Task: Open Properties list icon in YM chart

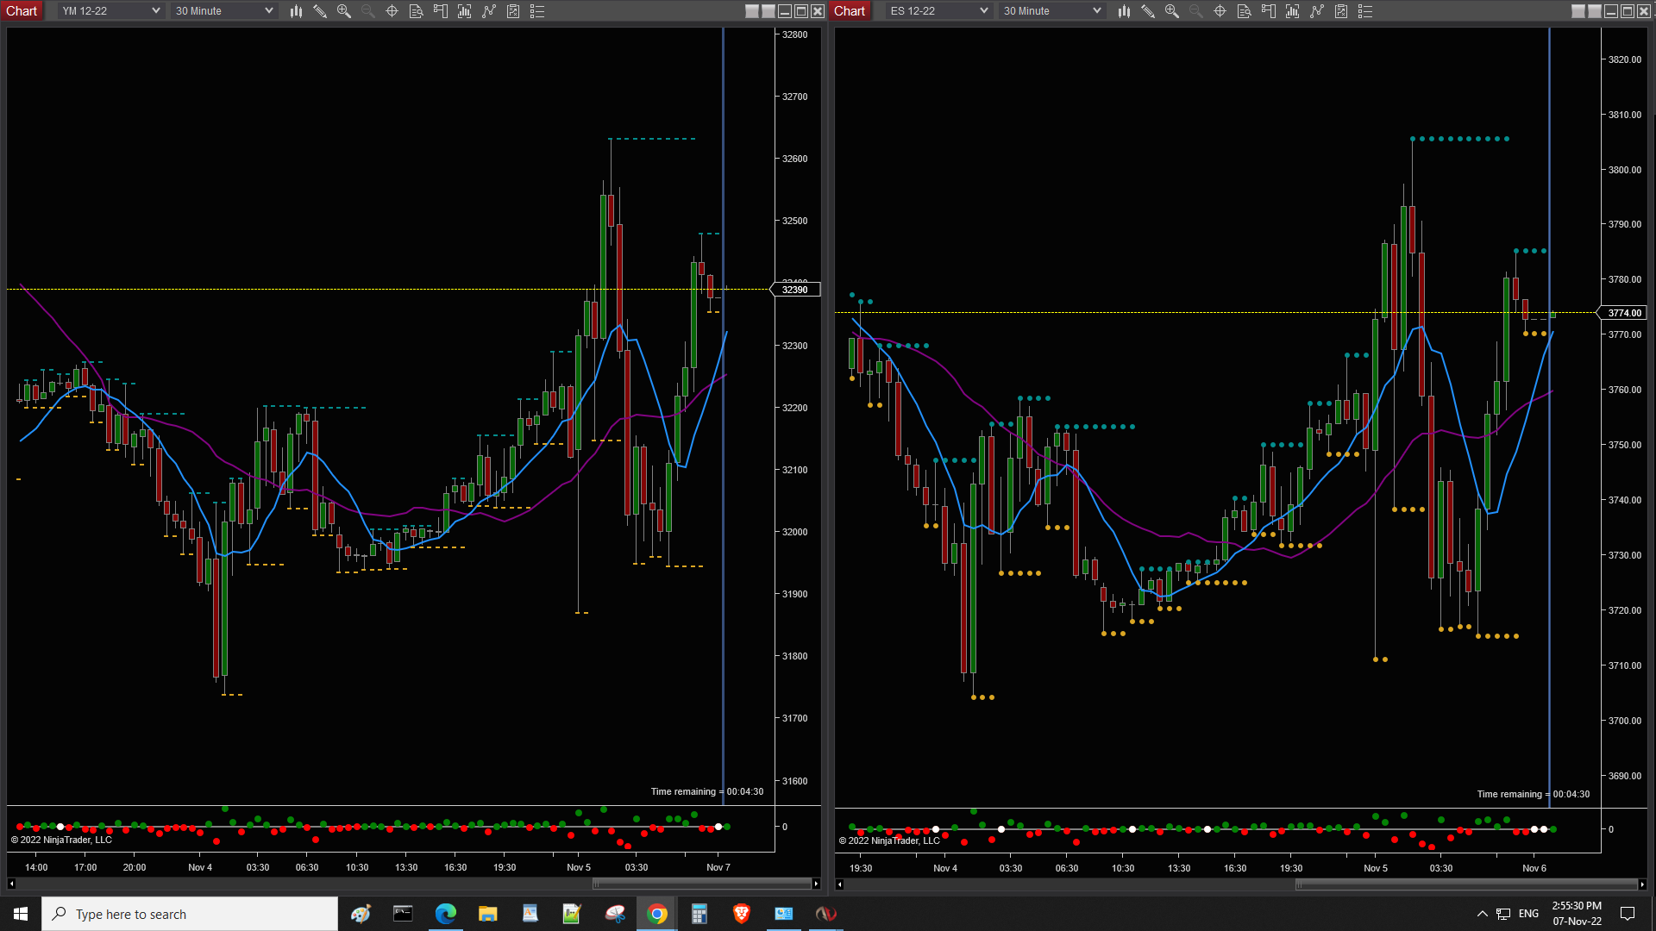Action: pyautogui.click(x=537, y=11)
